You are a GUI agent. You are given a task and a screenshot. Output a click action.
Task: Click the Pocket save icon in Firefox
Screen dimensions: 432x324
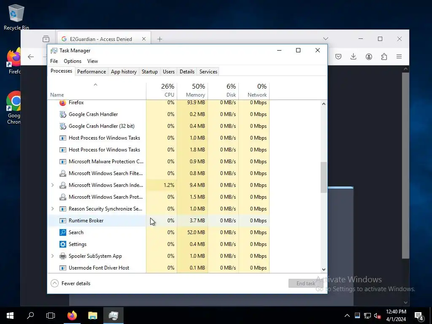point(338,57)
